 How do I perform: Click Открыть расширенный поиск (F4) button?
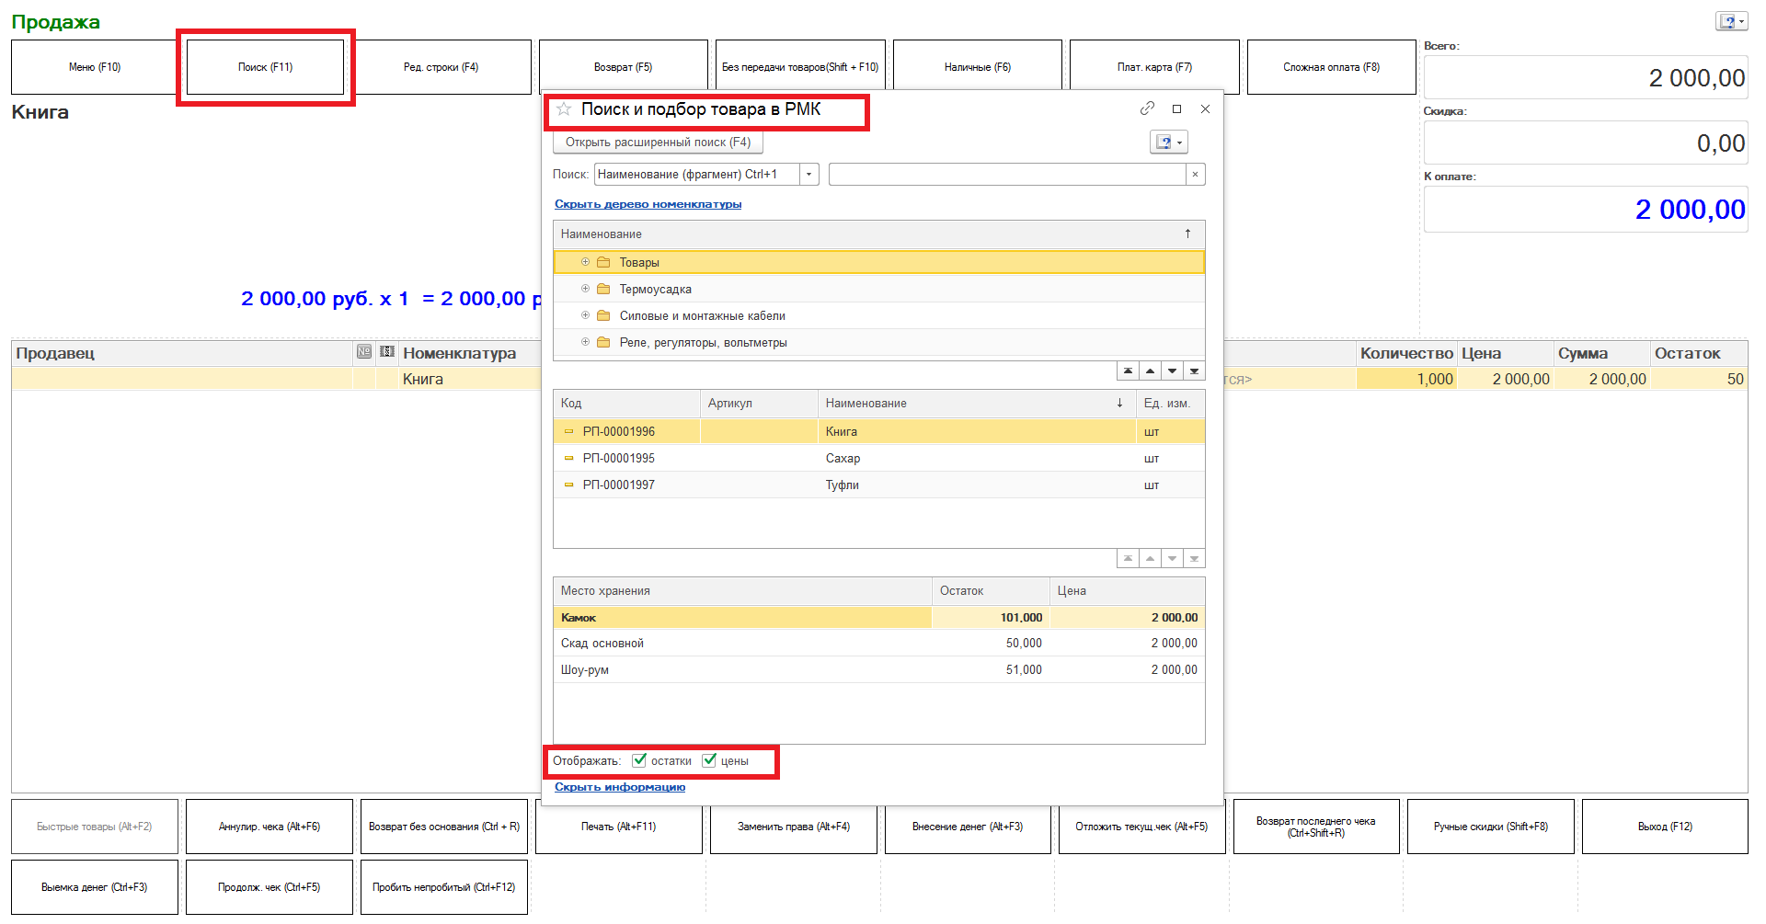pyautogui.click(x=658, y=143)
